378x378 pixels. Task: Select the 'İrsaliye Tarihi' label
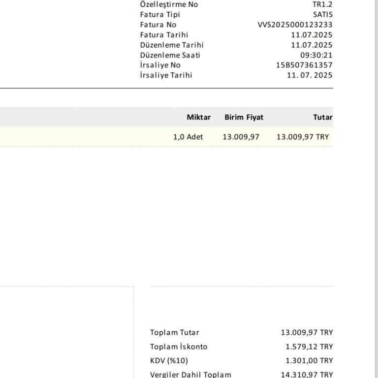point(166,75)
